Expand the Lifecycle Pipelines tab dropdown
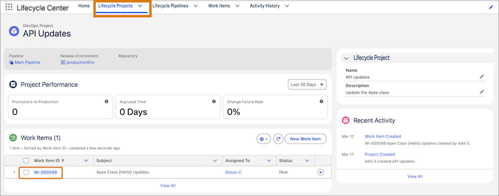This screenshot has width=499, height=196. [x=196, y=6]
